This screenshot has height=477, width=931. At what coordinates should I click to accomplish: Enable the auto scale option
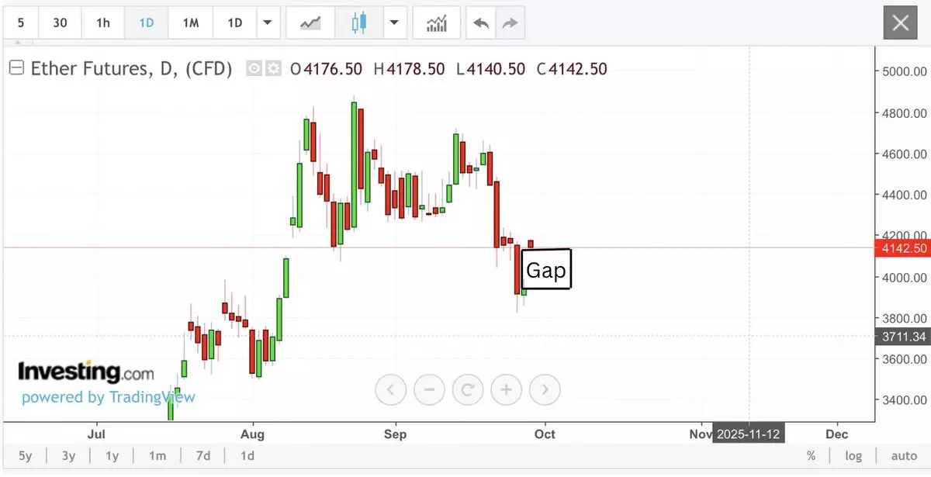tap(904, 456)
